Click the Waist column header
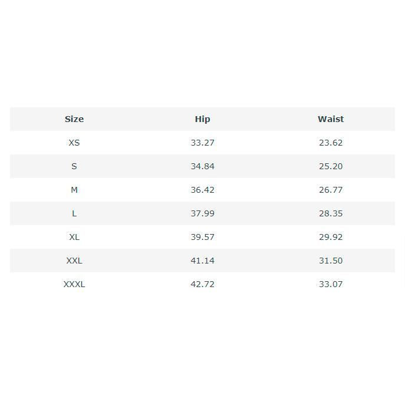Screen dimensions: 405x405 331,119
